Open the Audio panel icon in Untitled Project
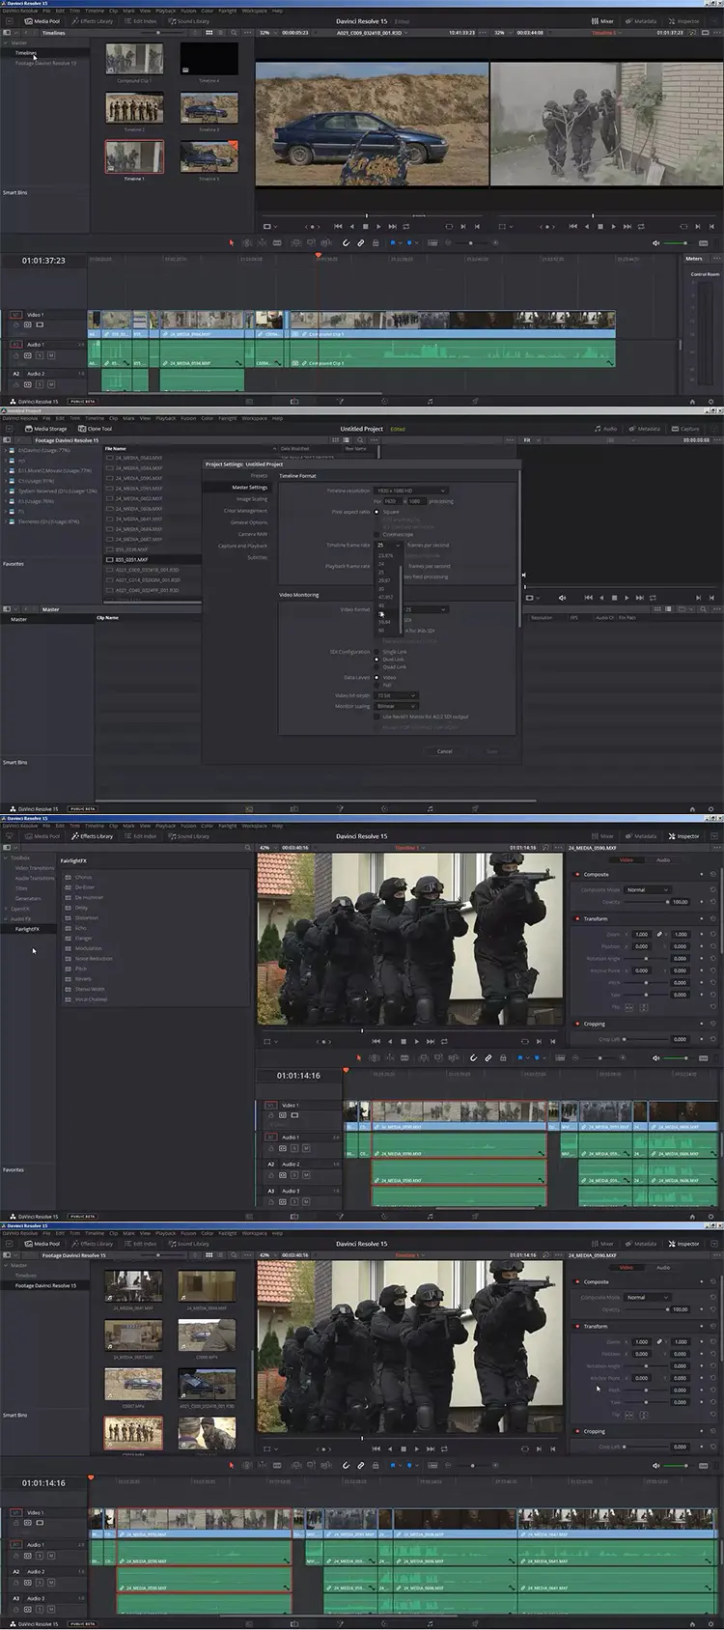 pyautogui.click(x=606, y=429)
